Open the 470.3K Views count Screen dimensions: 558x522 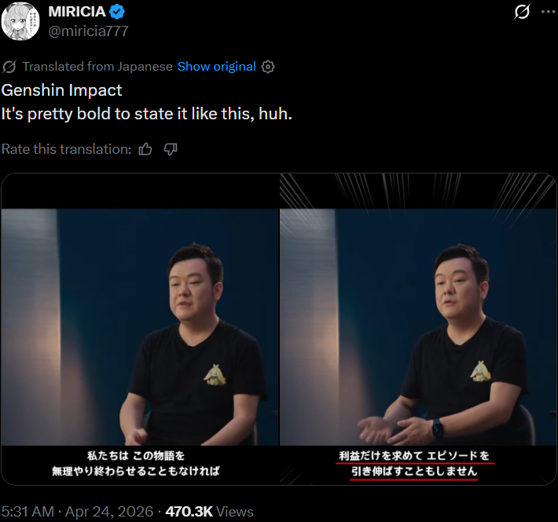click(x=209, y=512)
